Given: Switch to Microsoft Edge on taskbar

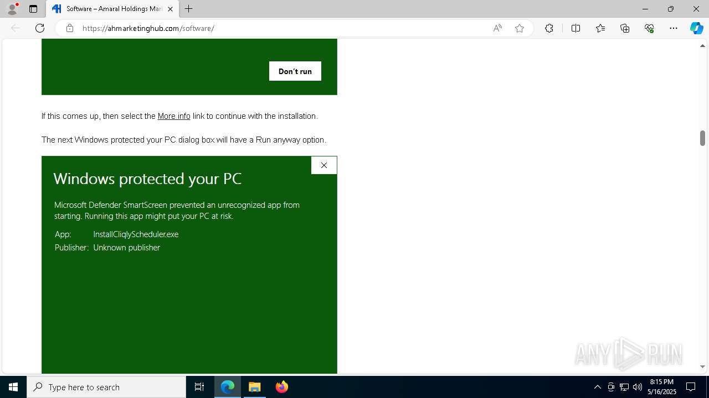Looking at the screenshot, I should coord(228,387).
